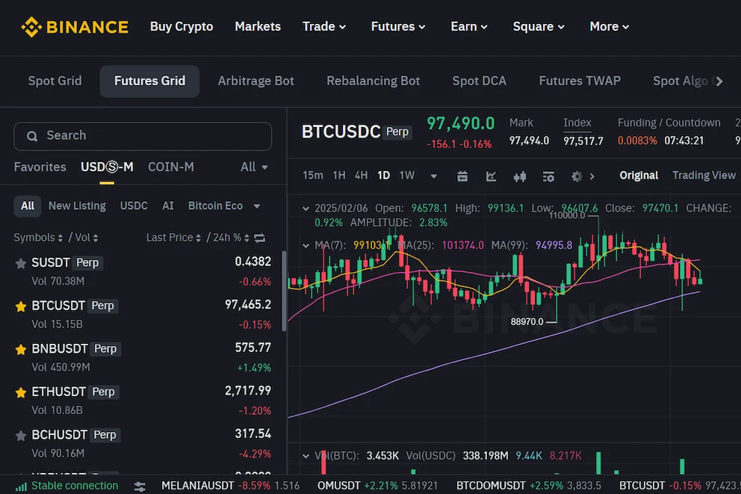Image resolution: width=741 pixels, height=494 pixels.
Task: Toggle favorite star for SUSDT
Action: [x=21, y=263]
